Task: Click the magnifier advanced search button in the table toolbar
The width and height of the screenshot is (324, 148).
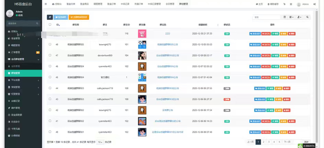Action: pyautogui.click(x=307, y=17)
